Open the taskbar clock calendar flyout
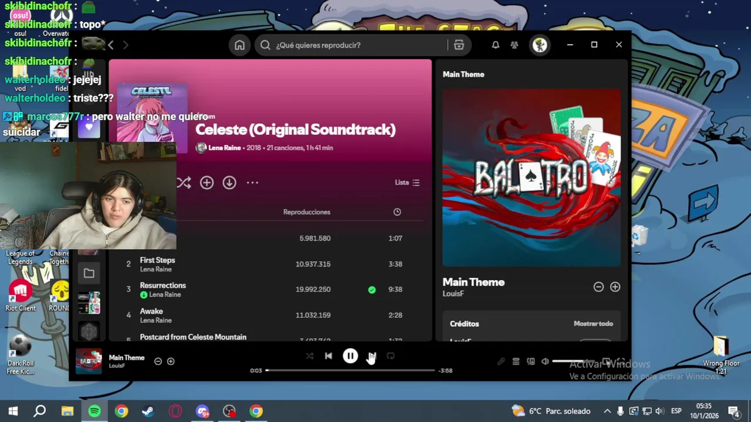The width and height of the screenshot is (751, 422). click(704, 411)
